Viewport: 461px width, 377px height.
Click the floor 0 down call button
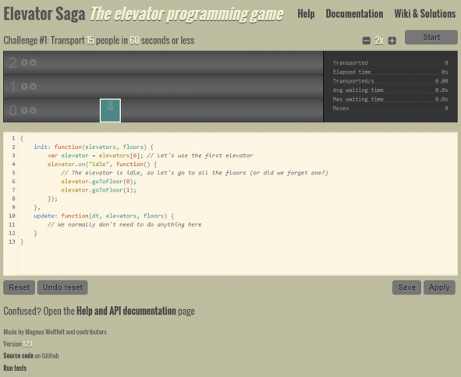(33, 110)
